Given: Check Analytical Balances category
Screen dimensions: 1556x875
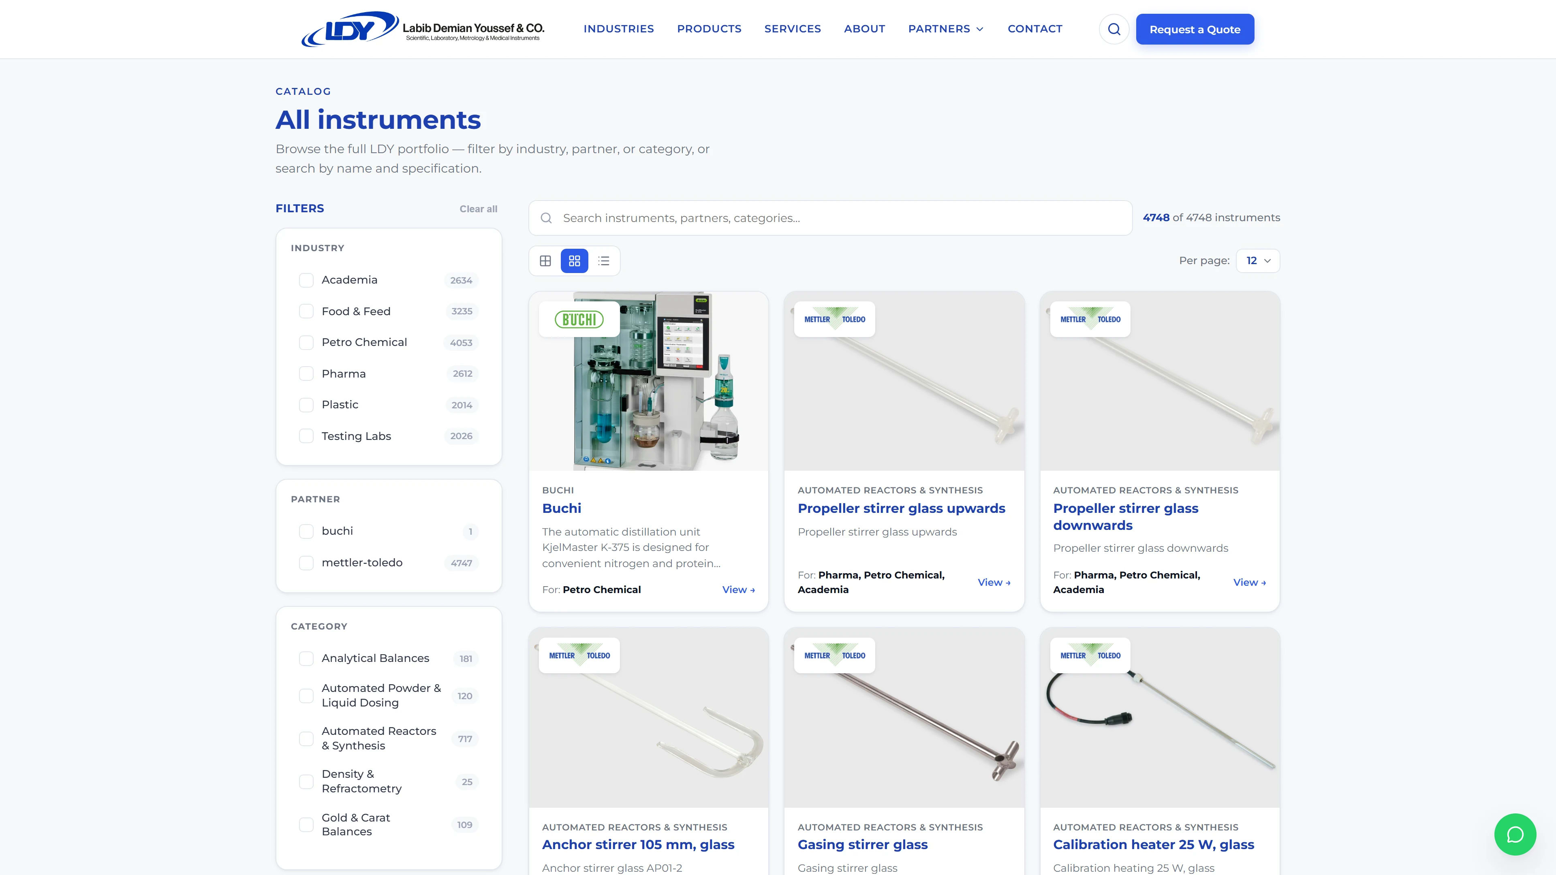Looking at the screenshot, I should point(306,658).
